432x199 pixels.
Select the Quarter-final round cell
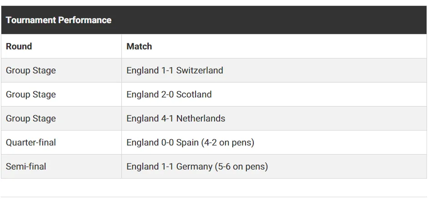(61, 142)
